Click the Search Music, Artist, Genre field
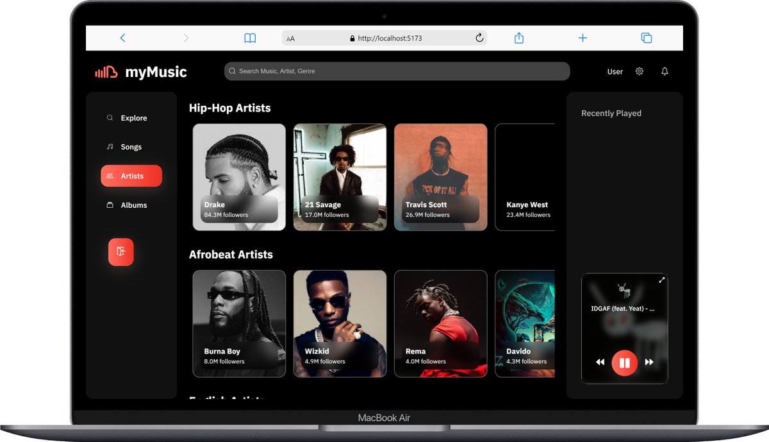The image size is (769, 442). pos(397,71)
